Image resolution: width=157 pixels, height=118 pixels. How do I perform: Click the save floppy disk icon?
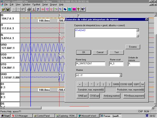pyautogui.click(x=8, y=9)
